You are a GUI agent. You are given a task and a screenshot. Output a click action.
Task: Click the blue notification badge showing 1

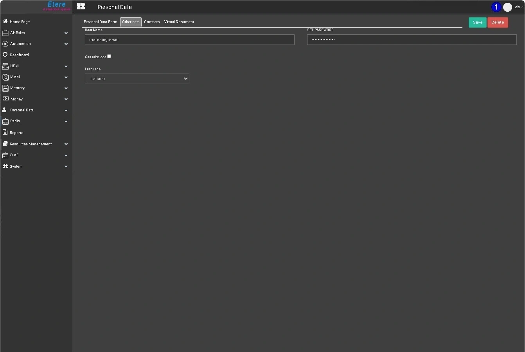tap(496, 7)
